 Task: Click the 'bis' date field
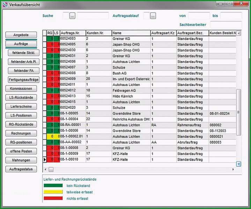point(231,16)
